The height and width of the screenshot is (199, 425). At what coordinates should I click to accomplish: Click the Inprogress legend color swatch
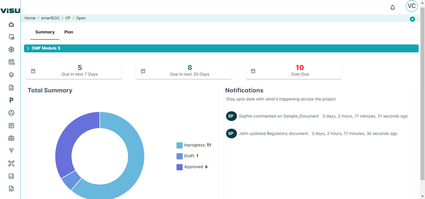pos(179,145)
